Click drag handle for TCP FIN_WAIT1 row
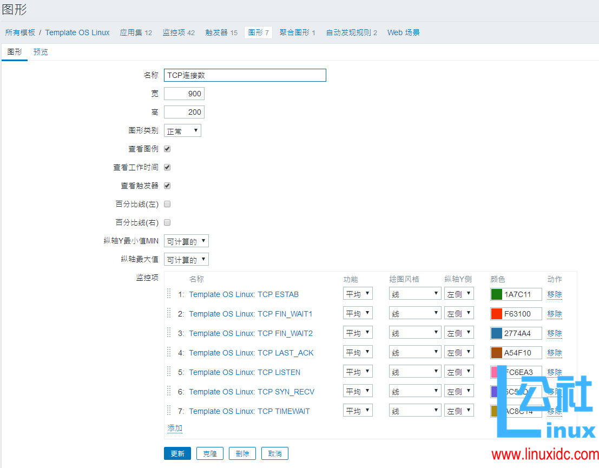 (169, 313)
